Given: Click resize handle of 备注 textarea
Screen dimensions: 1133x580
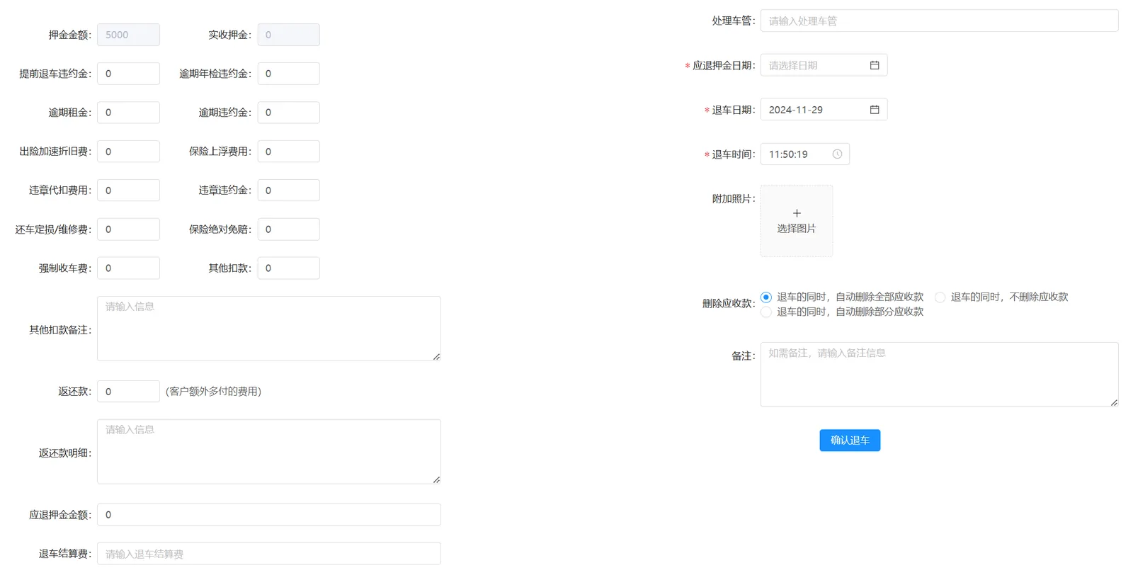Looking at the screenshot, I should coord(1114,402).
